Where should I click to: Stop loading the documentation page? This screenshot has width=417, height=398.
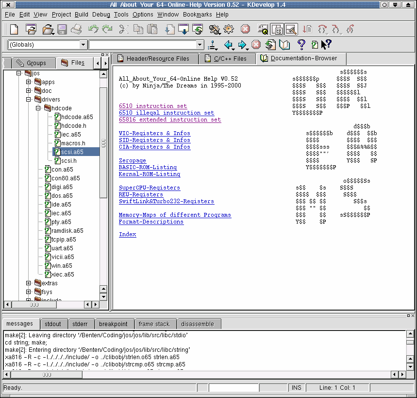(256, 45)
